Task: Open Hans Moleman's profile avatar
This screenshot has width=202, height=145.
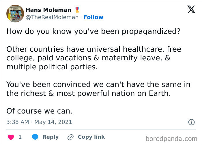Action: pyautogui.click(x=15, y=14)
